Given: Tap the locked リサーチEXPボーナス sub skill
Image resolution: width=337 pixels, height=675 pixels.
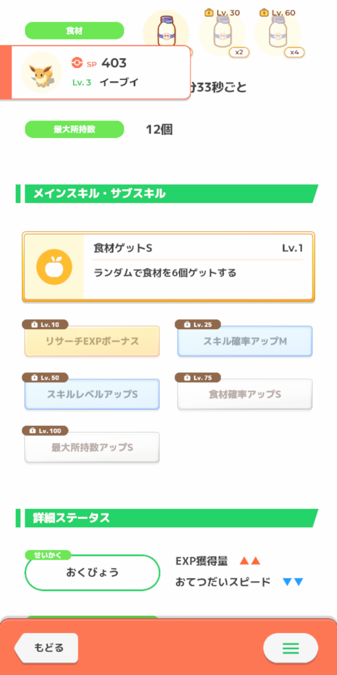Looking at the screenshot, I should coord(92,341).
